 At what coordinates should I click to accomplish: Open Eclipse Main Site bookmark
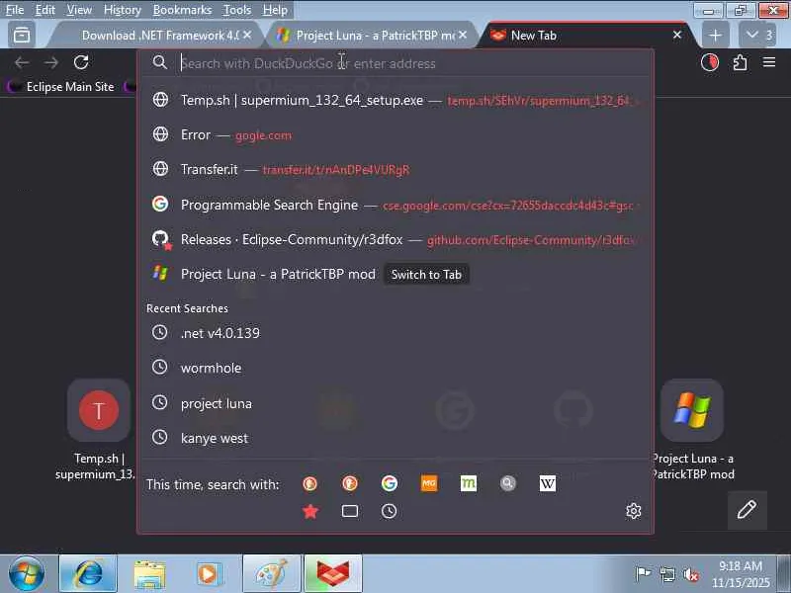tap(61, 87)
